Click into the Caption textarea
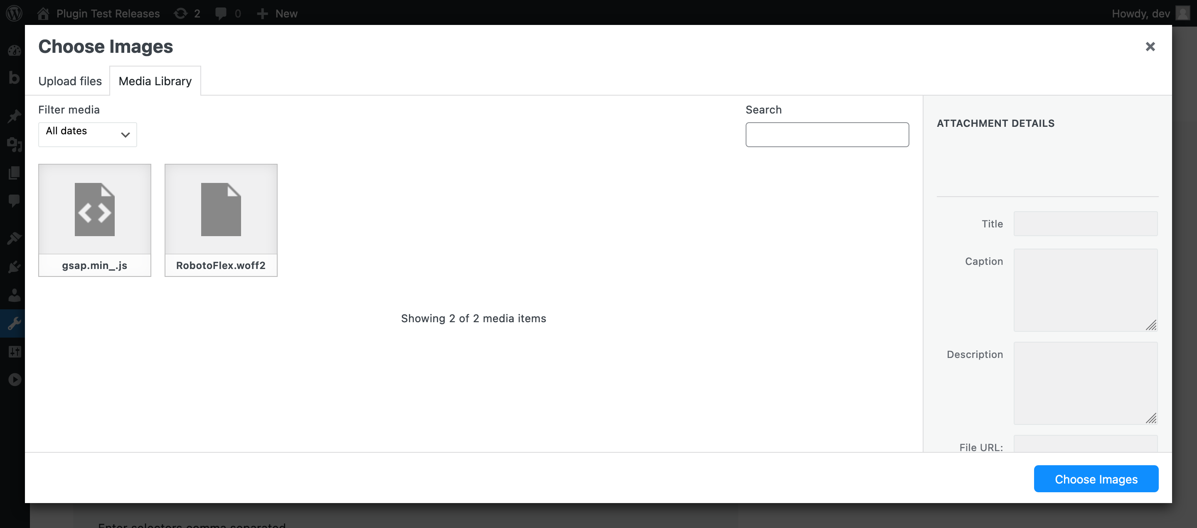1197x528 pixels. pos(1086,290)
